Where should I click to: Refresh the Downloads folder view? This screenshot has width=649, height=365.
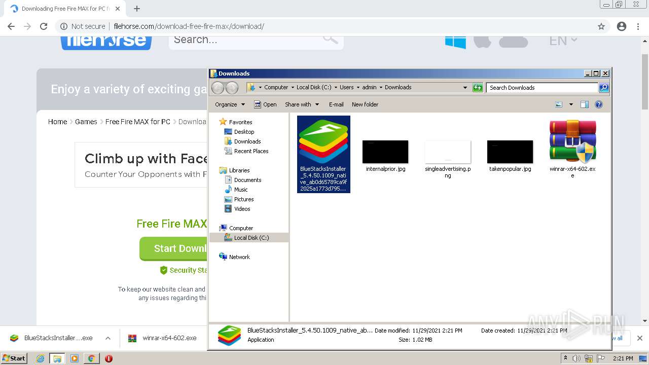(x=478, y=88)
